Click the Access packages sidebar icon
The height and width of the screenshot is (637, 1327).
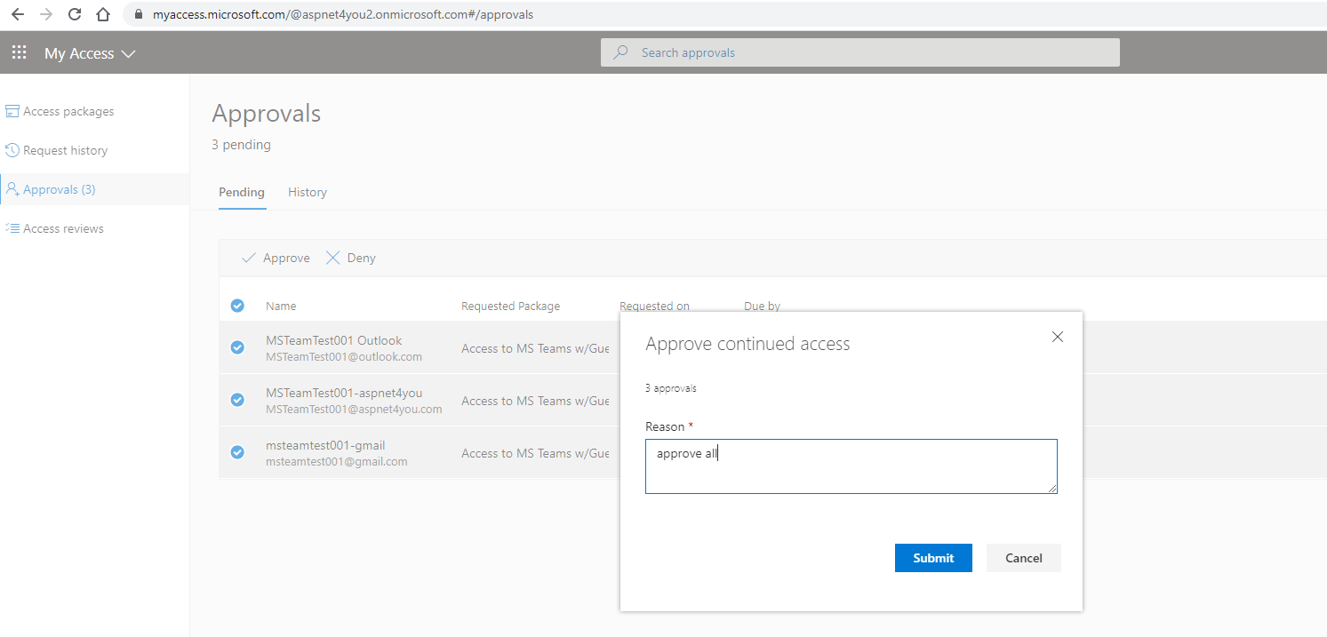(x=12, y=112)
